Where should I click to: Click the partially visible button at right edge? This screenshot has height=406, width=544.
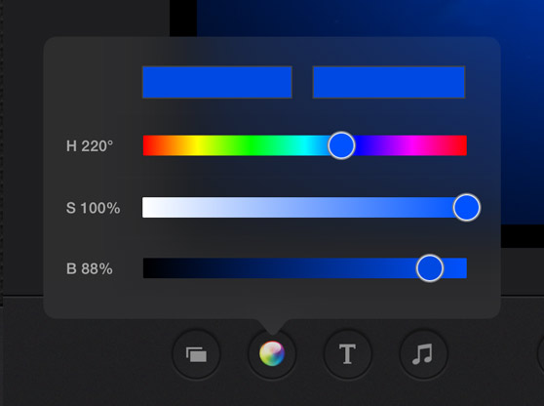[x=540, y=354]
